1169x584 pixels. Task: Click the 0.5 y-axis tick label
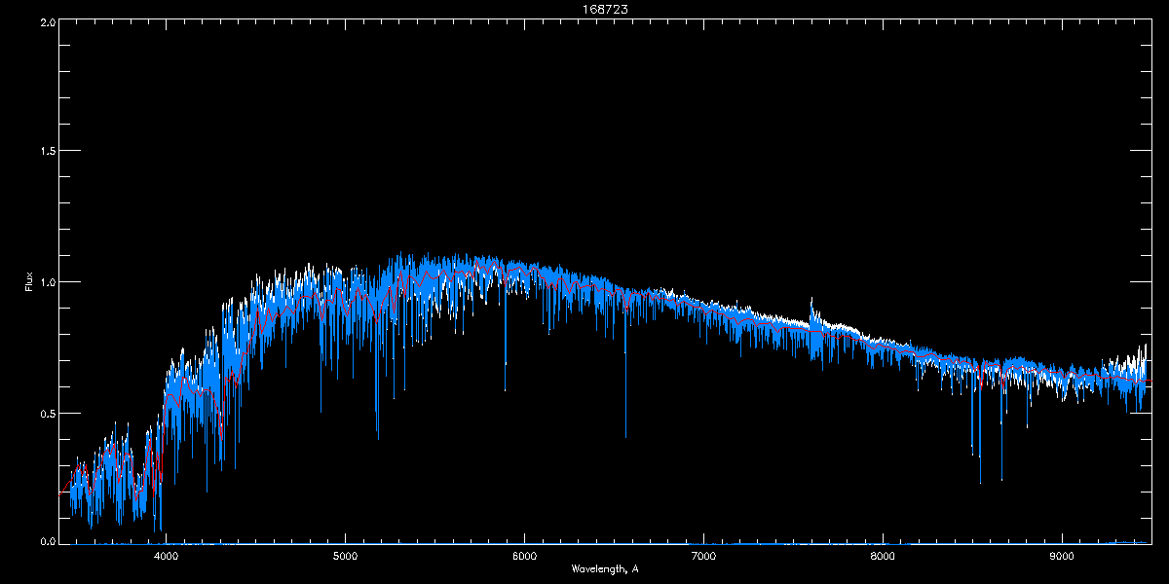(47, 413)
